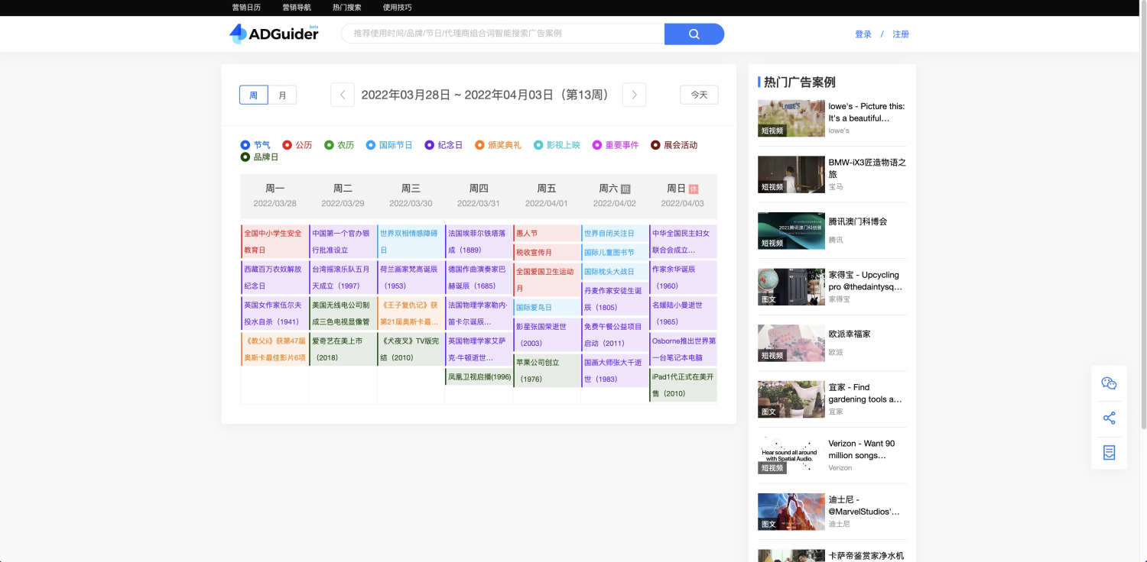Toggle the 重要事件 category filter
The width and height of the screenshot is (1147, 562).
coord(616,145)
